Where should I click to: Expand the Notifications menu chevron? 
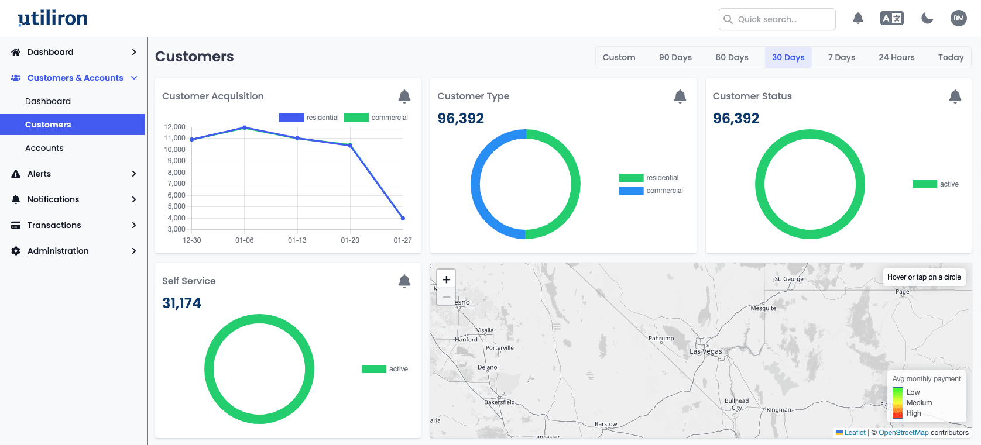click(134, 199)
